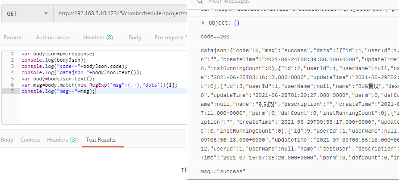Viewport: 399px width, 180px height.
Task: Click the Filter Messages search field
Action: pos(270,1)
